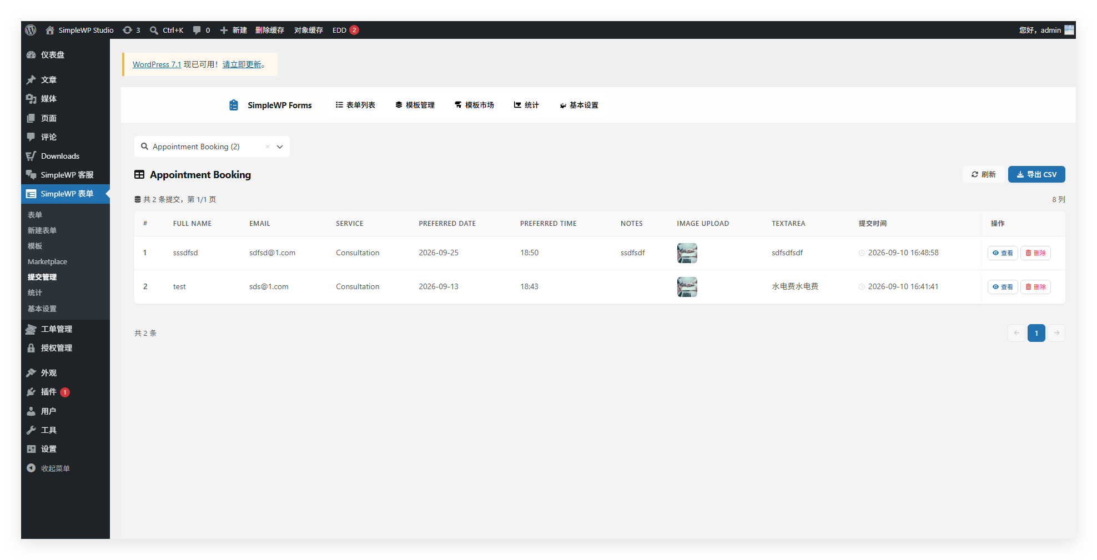
Task: Click timestamp 2026-09-10 16:48:58
Action: pos(903,253)
